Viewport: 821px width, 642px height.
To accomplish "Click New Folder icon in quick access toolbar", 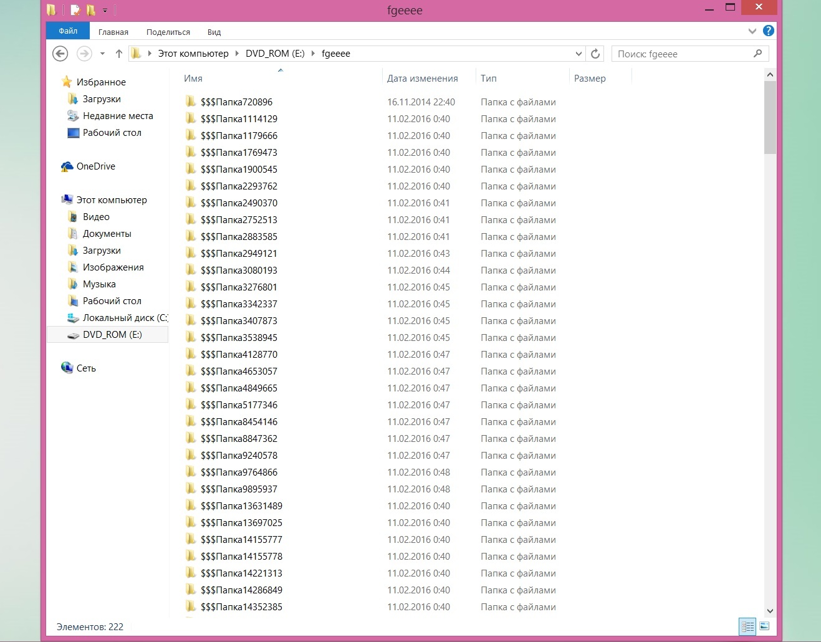I will tap(91, 10).
